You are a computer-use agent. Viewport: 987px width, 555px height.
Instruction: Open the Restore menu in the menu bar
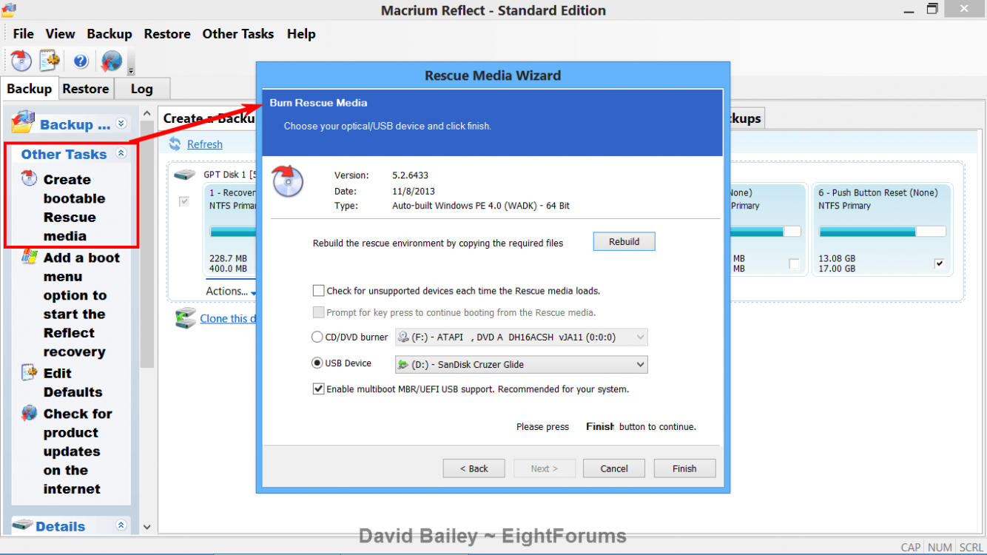click(x=167, y=34)
